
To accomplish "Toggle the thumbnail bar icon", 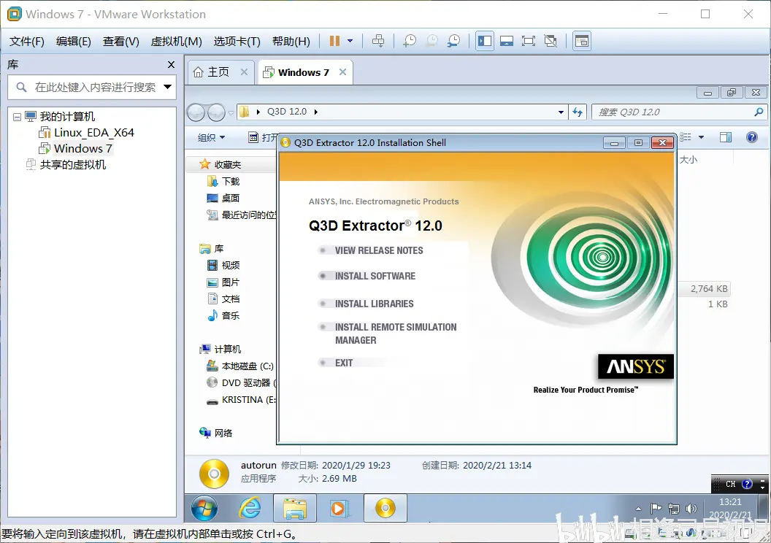I will pos(507,42).
